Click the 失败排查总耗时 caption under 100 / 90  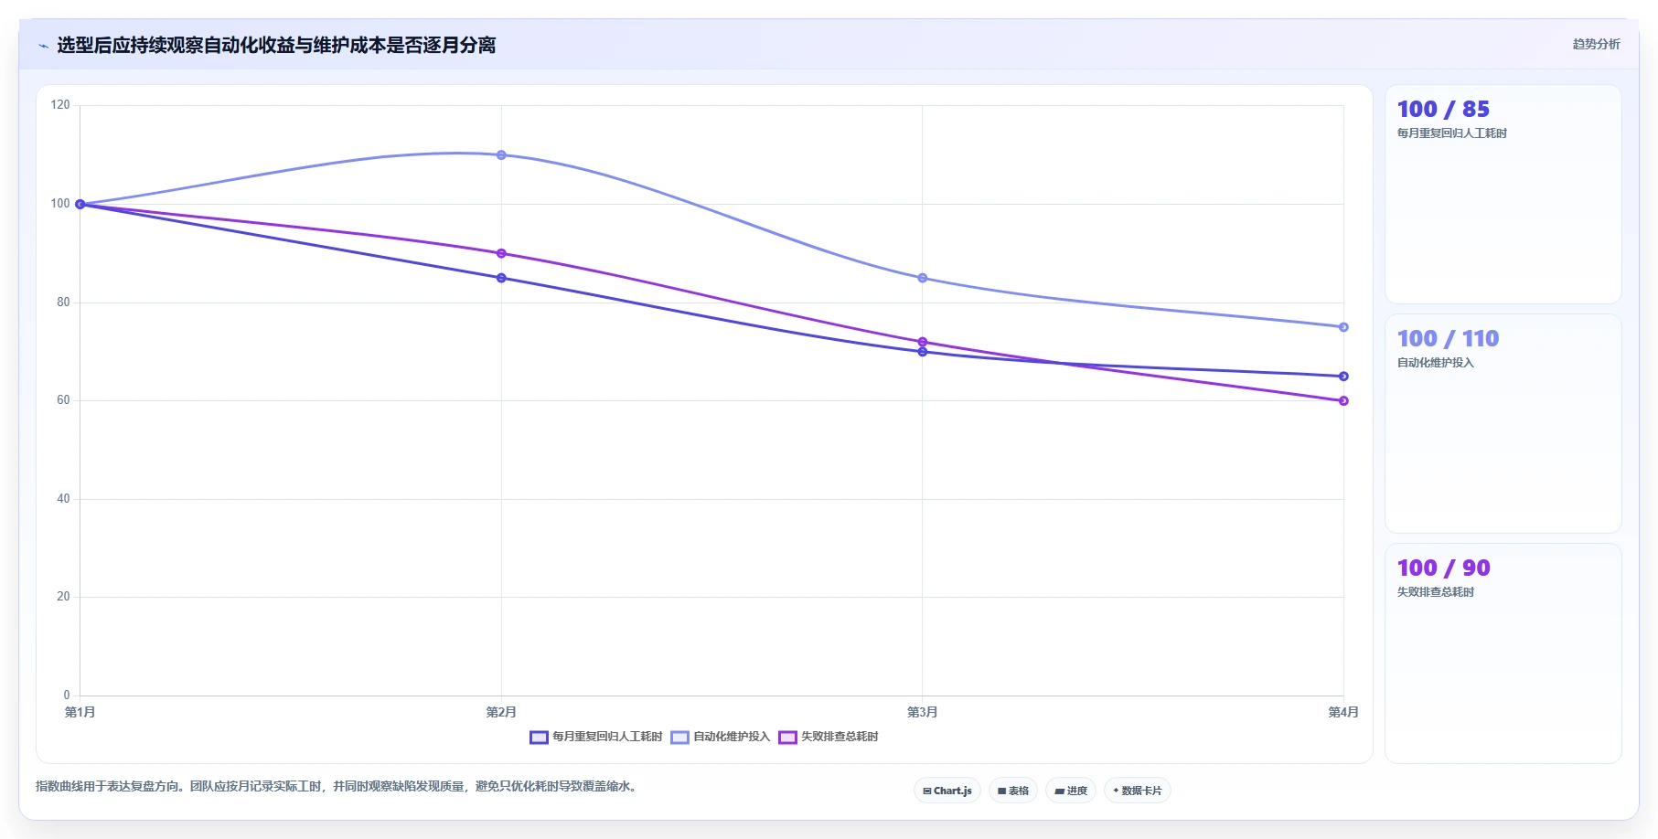(x=1435, y=592)
